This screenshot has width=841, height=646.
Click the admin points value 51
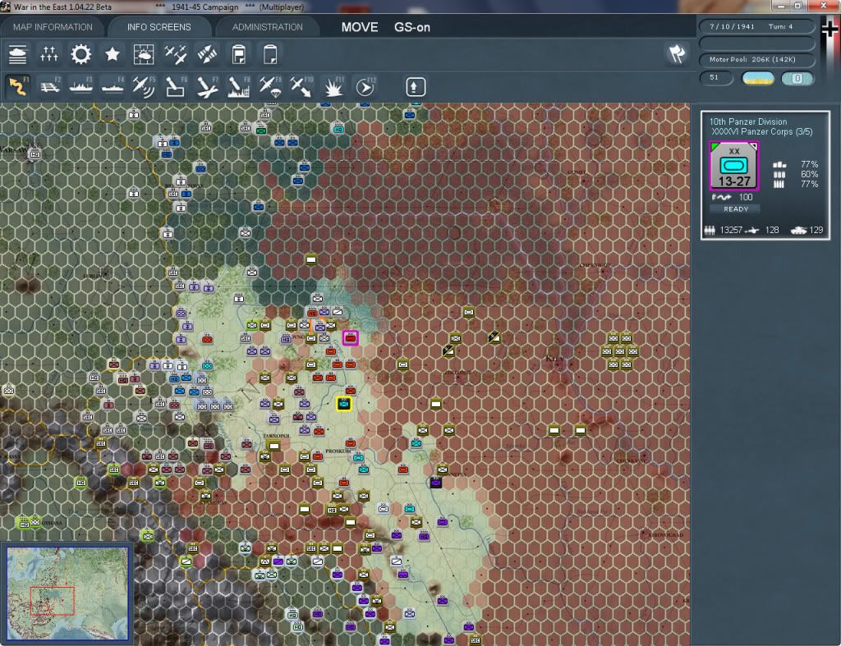tap(715, 78)
